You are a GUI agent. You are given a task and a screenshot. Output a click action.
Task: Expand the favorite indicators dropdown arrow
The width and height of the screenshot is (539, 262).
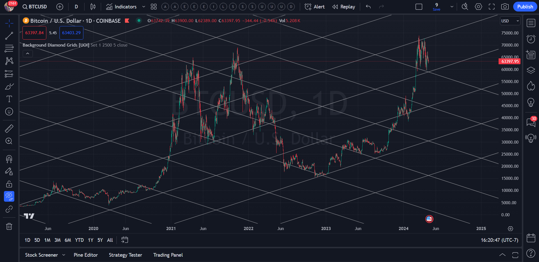[x=144, y=7]
